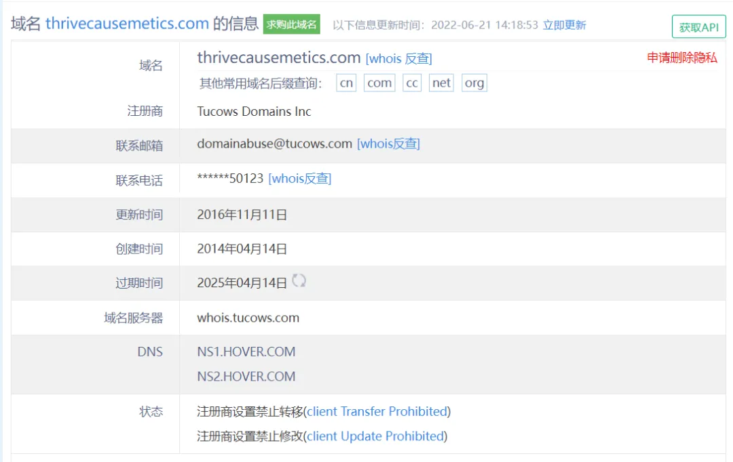Click the 联系邮箱 row label

(x=139, y=146)
